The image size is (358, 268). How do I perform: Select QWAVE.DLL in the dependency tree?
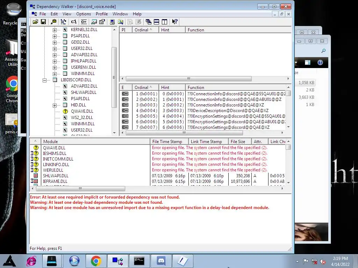[82, 111]
